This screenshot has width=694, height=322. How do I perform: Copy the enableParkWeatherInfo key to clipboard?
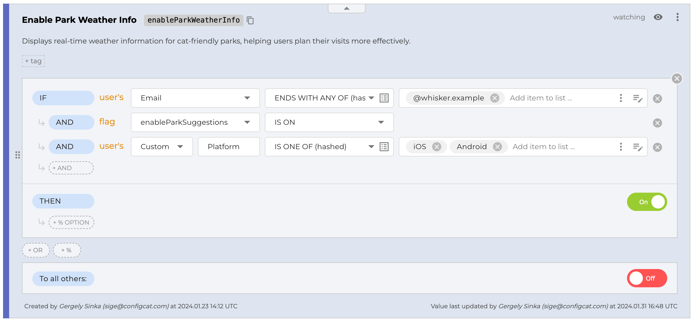pyautogui.click(x=250, y=20)
